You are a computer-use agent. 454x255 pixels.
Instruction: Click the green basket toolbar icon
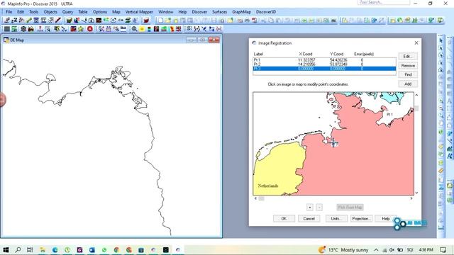69,21
